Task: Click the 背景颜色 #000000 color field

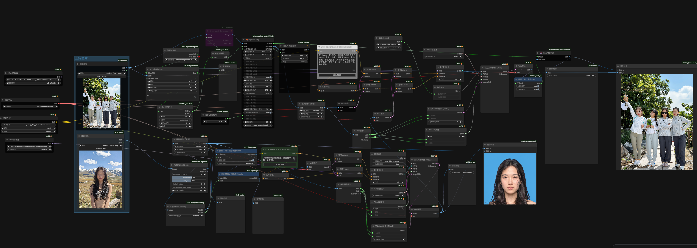Action: pyautogui.click(x=236, y=163)
